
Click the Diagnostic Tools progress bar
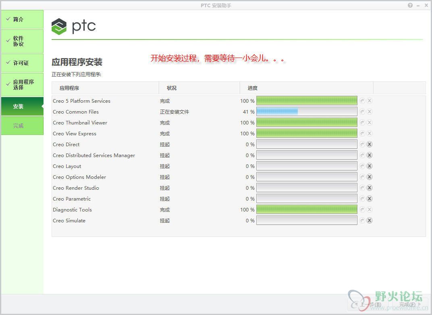click(307, 209)
